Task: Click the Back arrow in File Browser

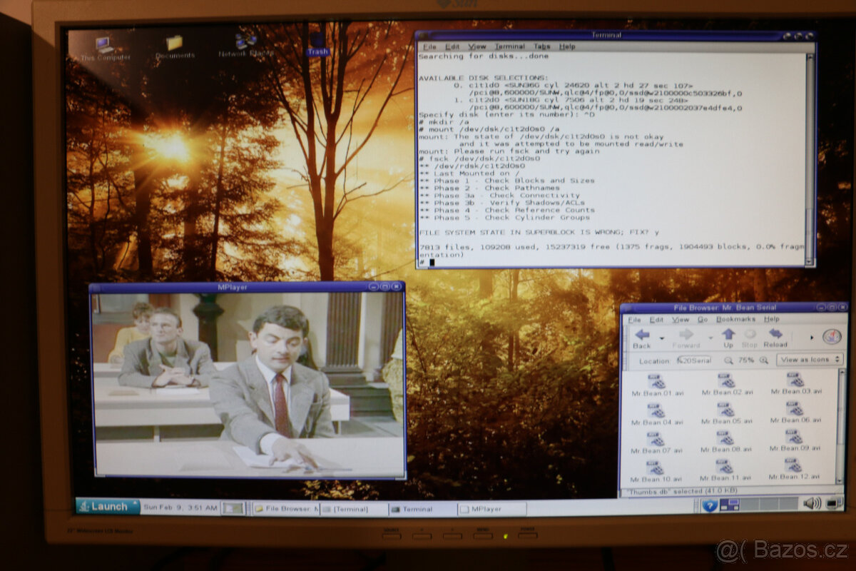Action: [x=642, y=337]
